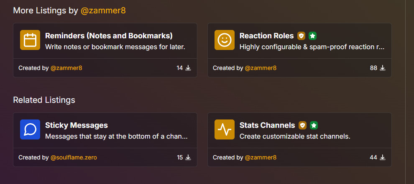Open the Stats Channels listing title

[267, 125]
